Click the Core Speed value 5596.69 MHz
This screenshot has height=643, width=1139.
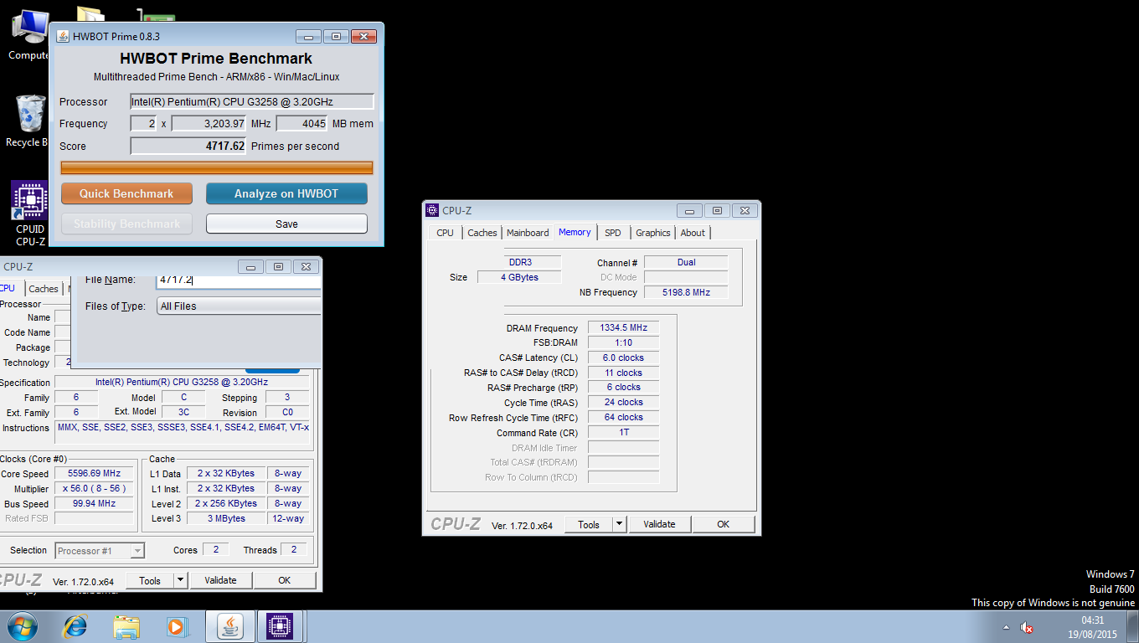94,473
